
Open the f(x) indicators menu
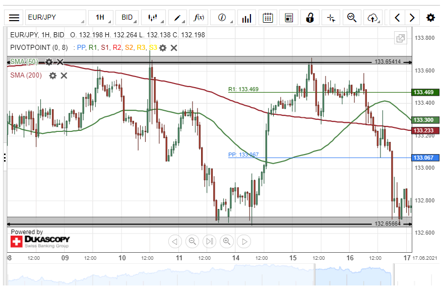coord(200,18)
